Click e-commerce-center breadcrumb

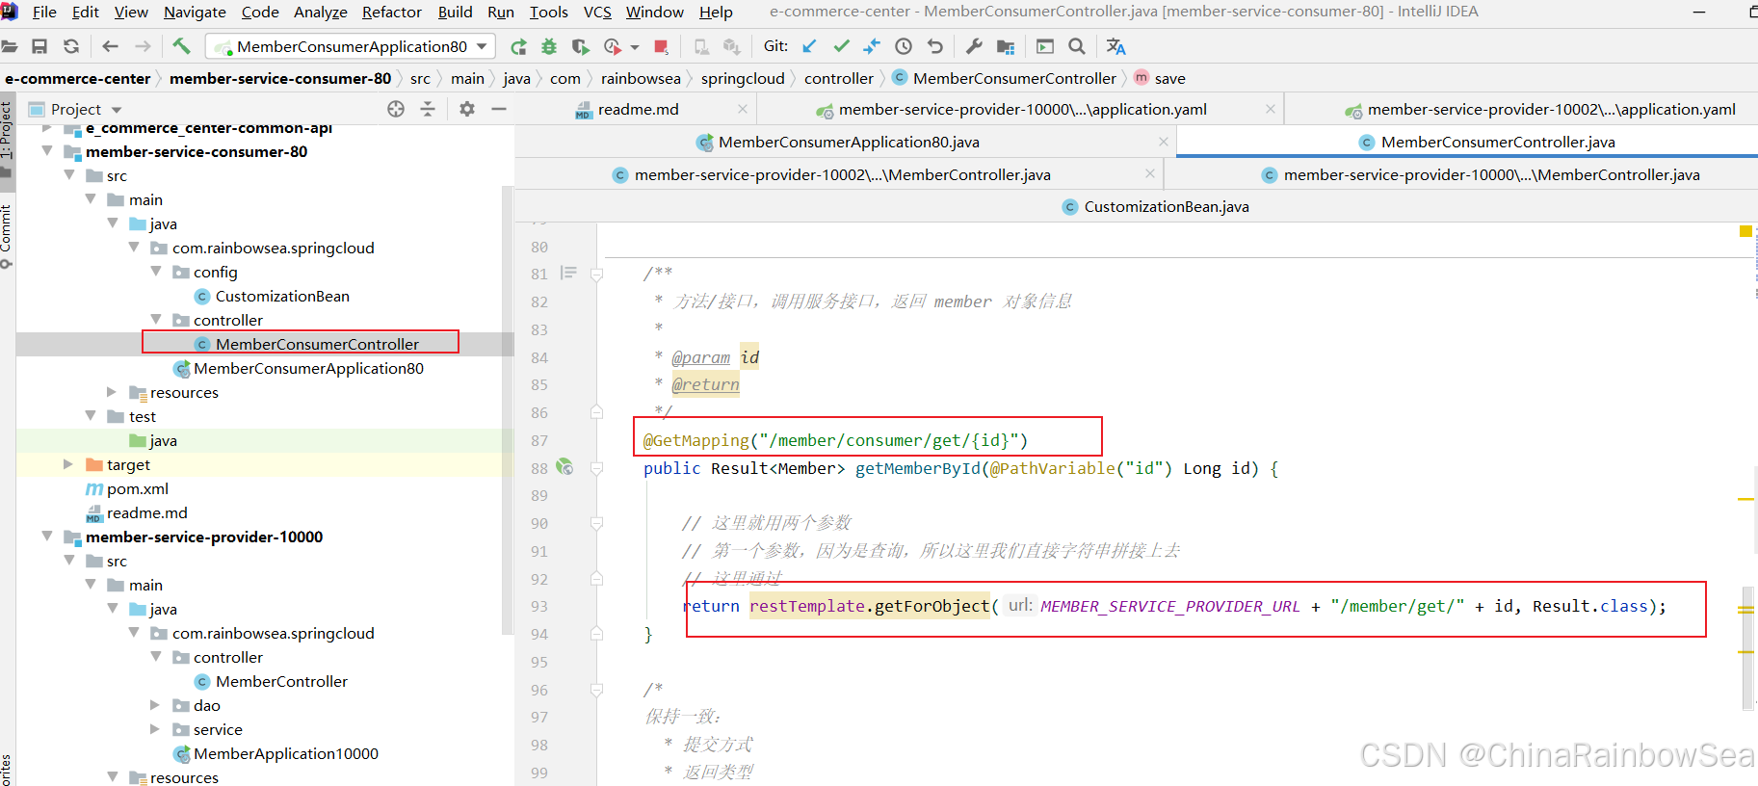click(78, 78)
